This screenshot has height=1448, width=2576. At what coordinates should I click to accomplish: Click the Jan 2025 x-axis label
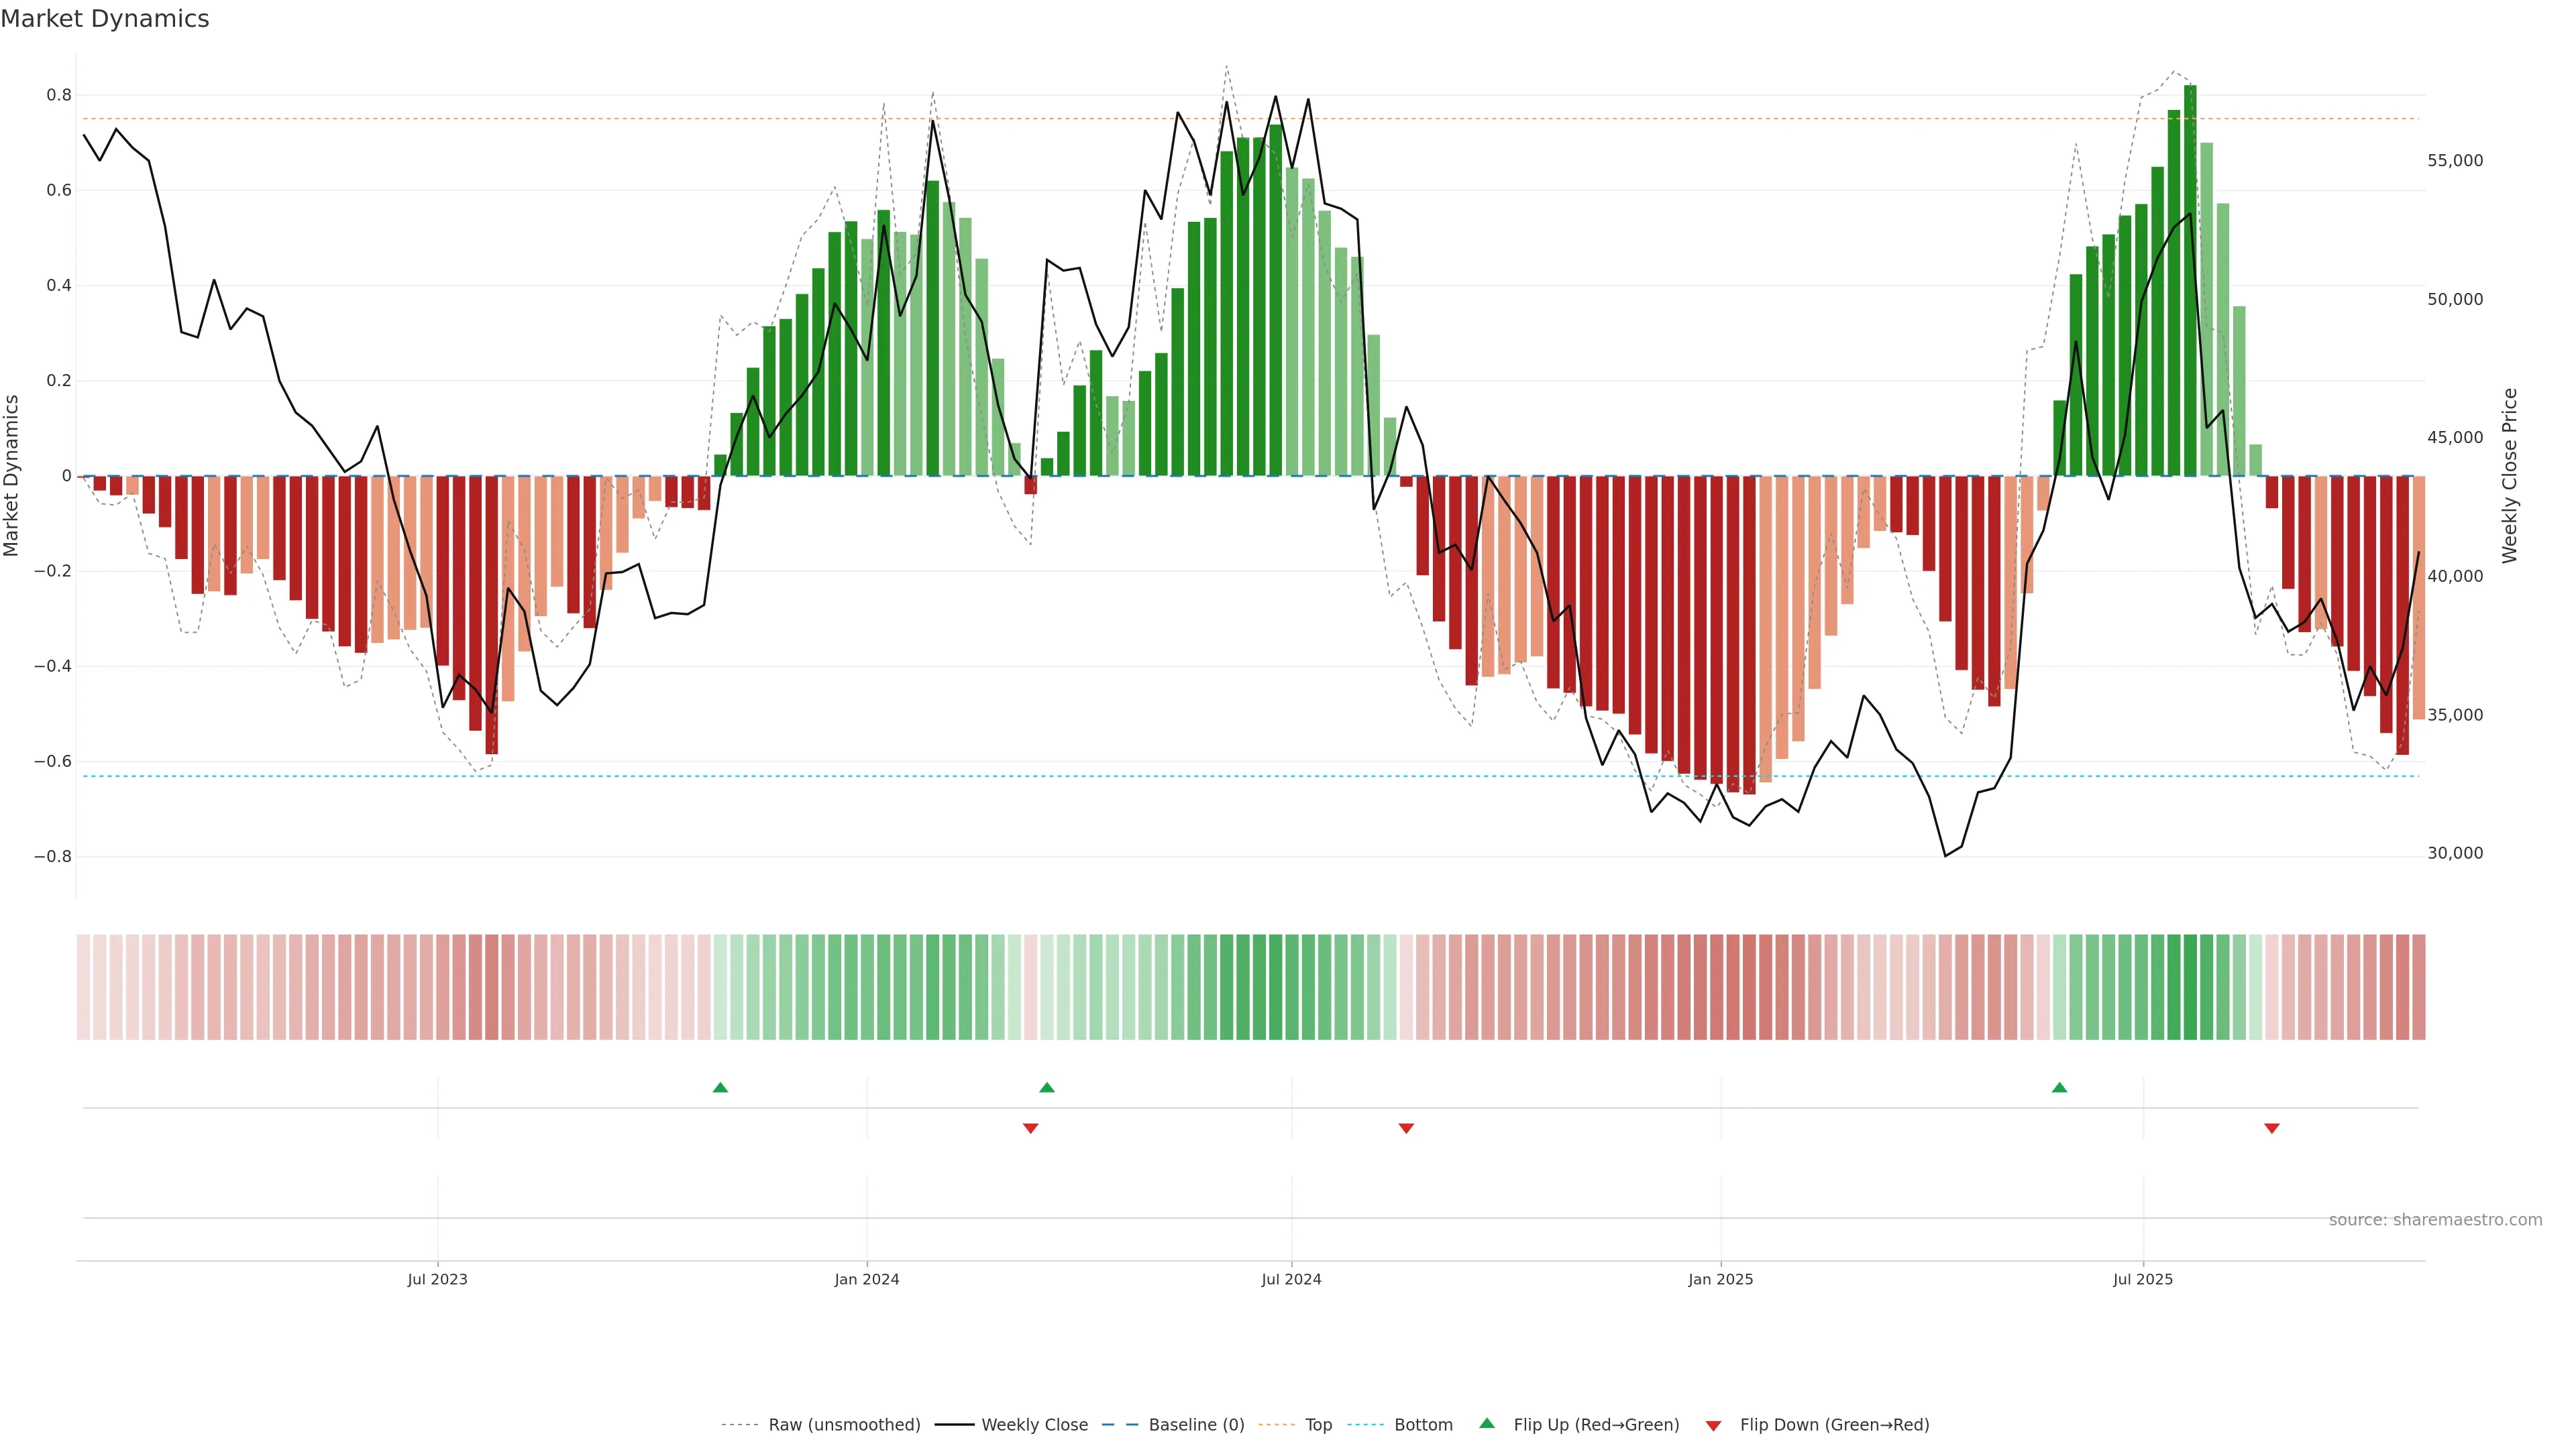pyautogui.click(x=1720, y=1279)
